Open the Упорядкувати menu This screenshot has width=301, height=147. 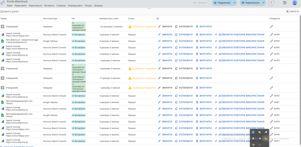coord(75,5)
